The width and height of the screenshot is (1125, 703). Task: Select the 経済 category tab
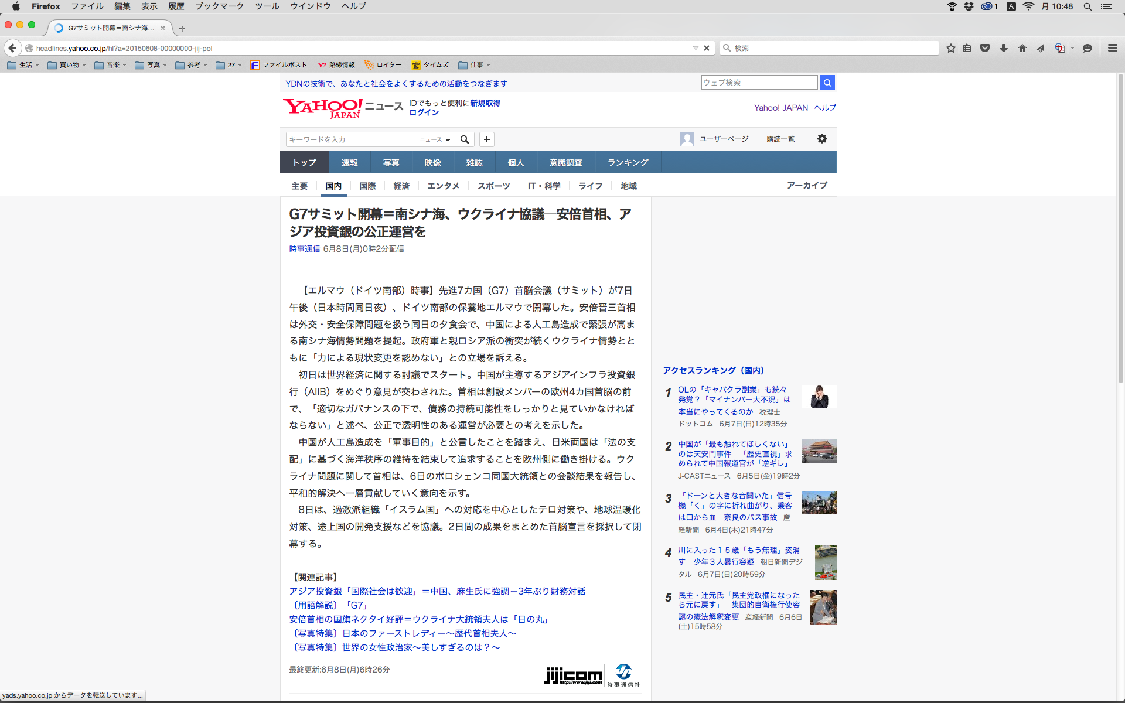[x=401, y=186]
